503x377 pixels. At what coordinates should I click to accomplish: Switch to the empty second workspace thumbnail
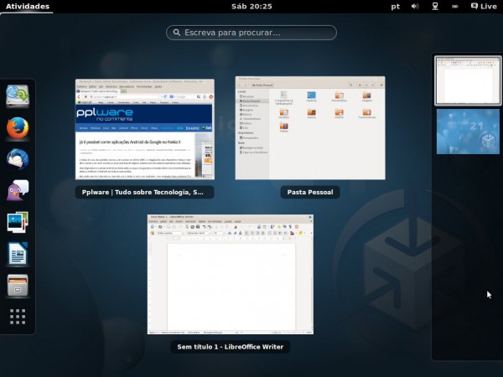[x=468, y=132]
